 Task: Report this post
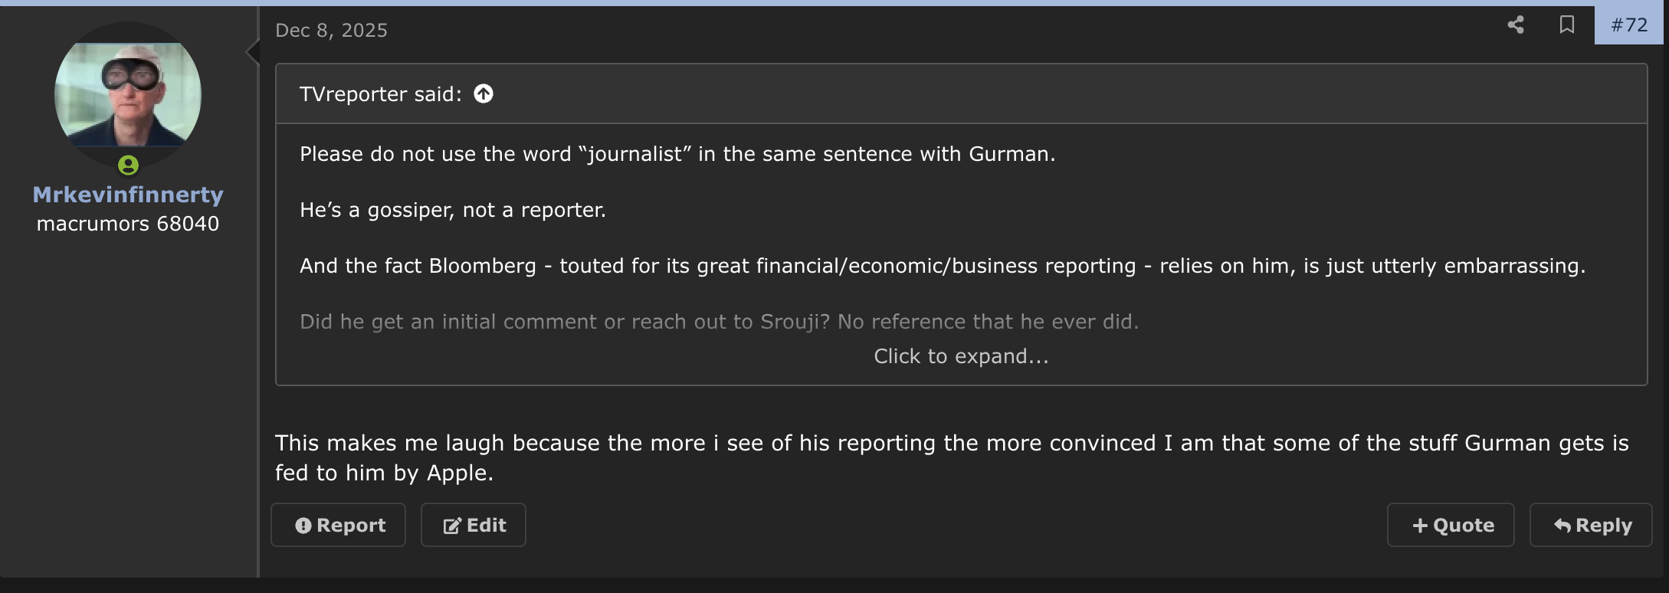pyautogui.click(x=338, y=525)
